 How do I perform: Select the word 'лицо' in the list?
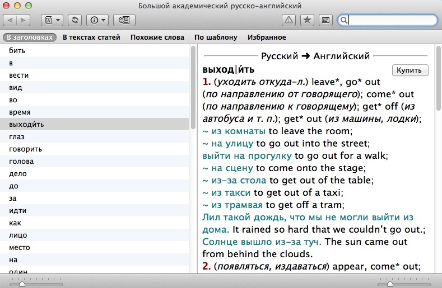[x=95, y=235]
